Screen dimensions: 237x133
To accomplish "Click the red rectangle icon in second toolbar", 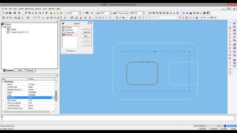I will coord(11,18).
